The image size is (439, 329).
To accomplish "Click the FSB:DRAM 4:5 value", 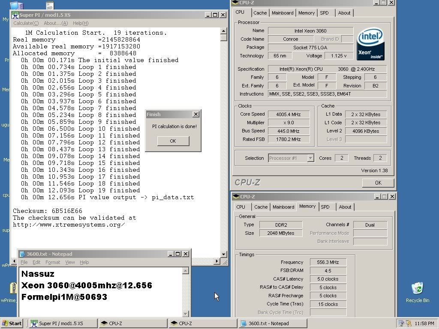I will [328, 271].
